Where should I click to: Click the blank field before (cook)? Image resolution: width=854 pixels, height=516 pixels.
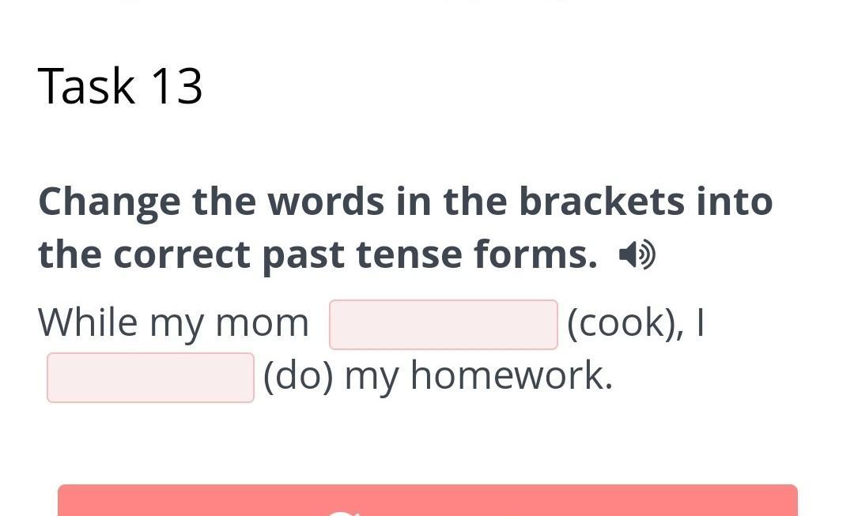[443, 325]
